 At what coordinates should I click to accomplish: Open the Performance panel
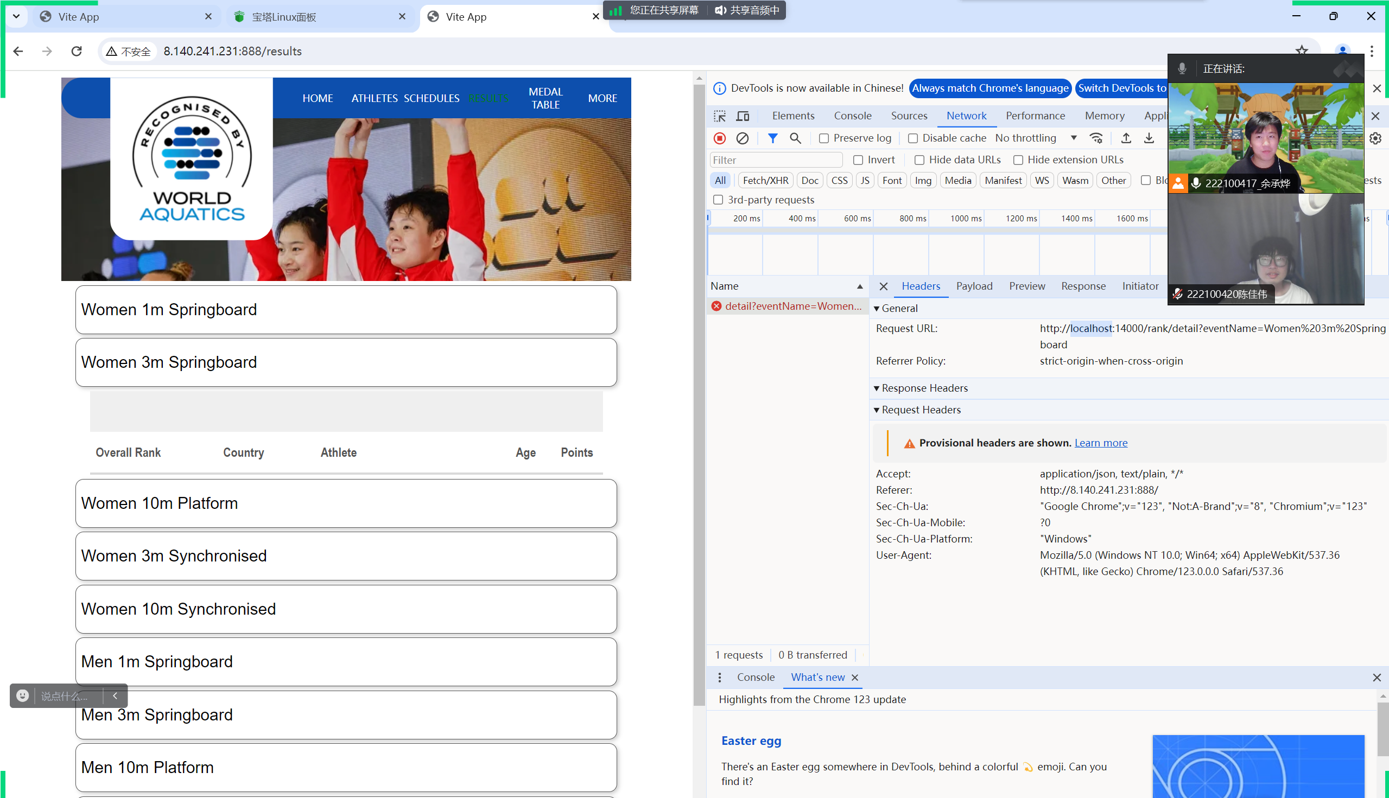click(x=1035, y=116)
